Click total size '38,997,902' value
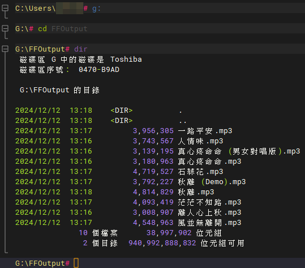 click(169, 233)
